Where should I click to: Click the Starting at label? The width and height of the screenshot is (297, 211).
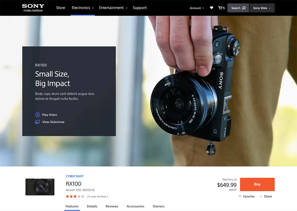click(229, 179)
